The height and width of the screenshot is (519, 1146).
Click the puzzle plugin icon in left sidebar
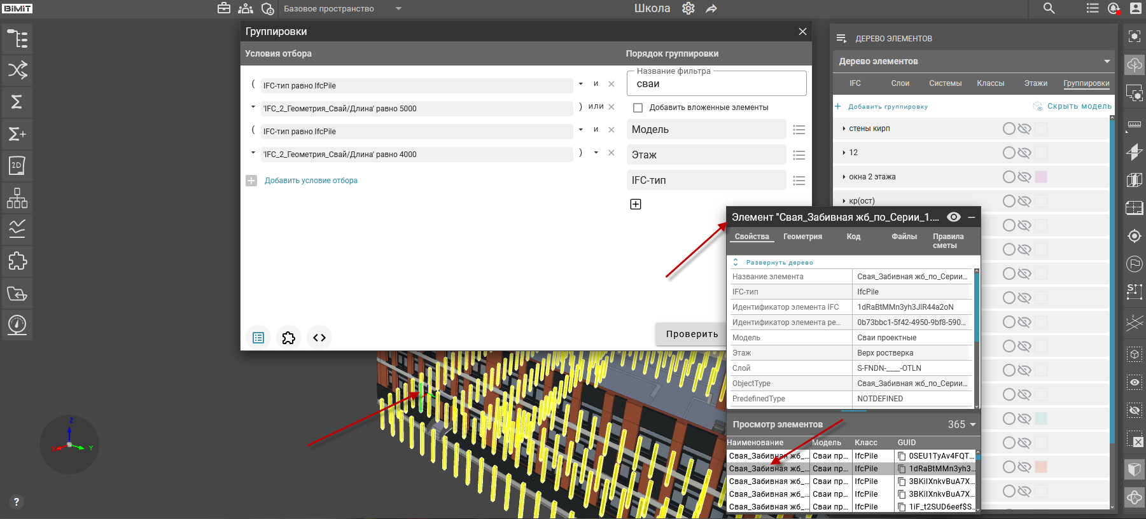17,261
